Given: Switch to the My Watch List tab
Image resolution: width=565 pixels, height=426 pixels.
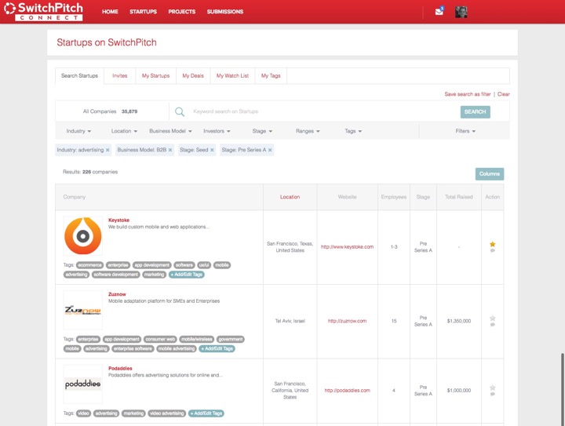Looking at the screenshot, I should (x=232, y=75).
